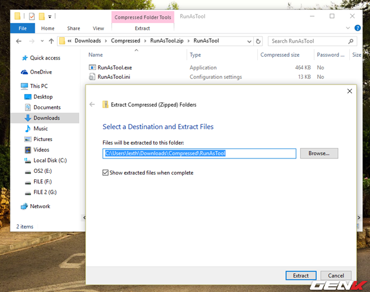Open the File menu tab

23,28
